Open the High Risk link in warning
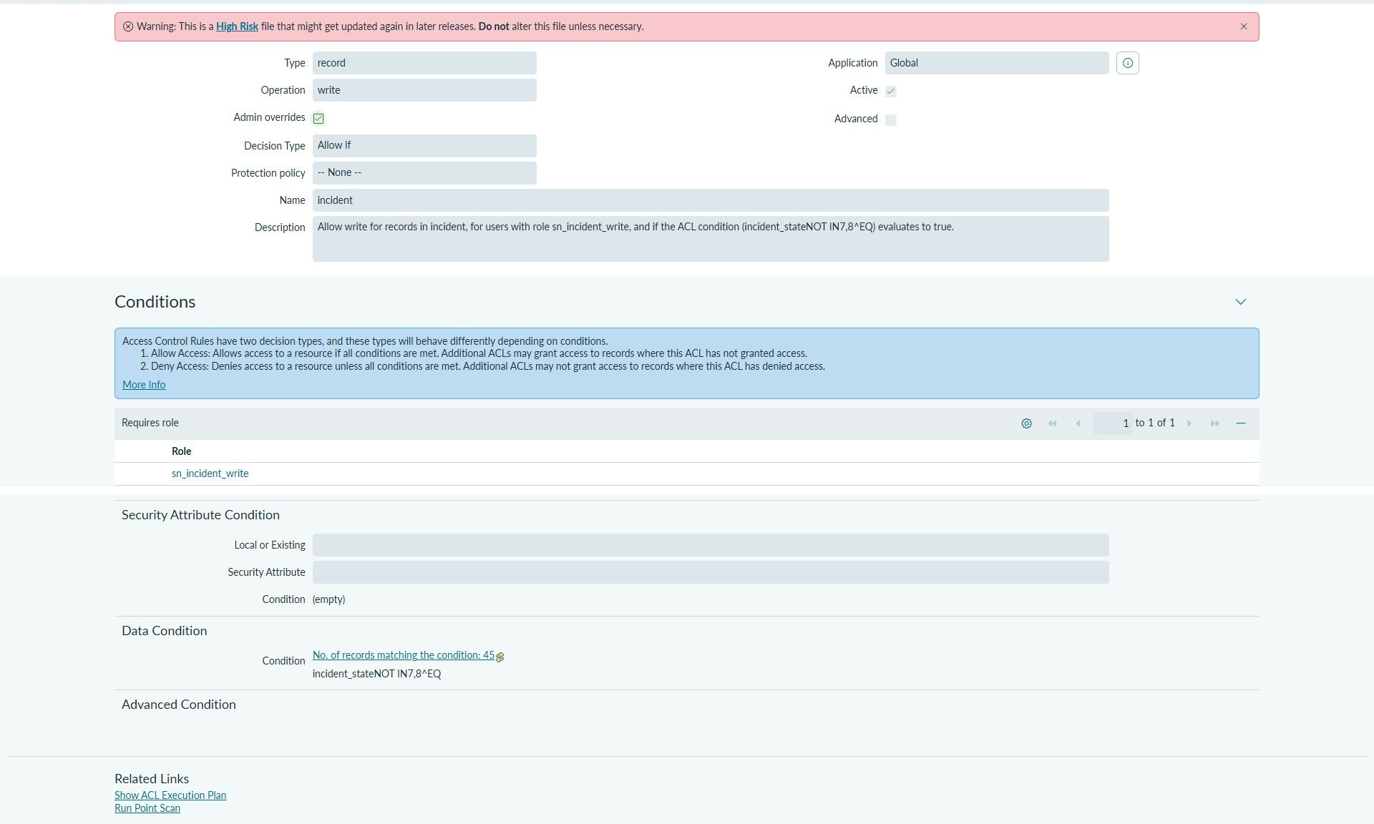1374x824 pixels. (237, 26)
